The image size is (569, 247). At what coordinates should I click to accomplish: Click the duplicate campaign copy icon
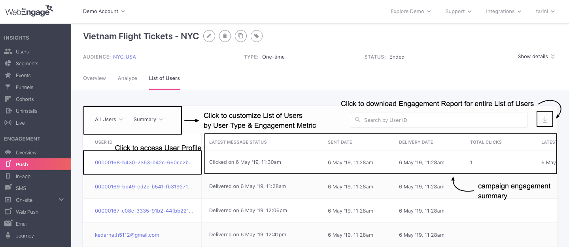241,36
